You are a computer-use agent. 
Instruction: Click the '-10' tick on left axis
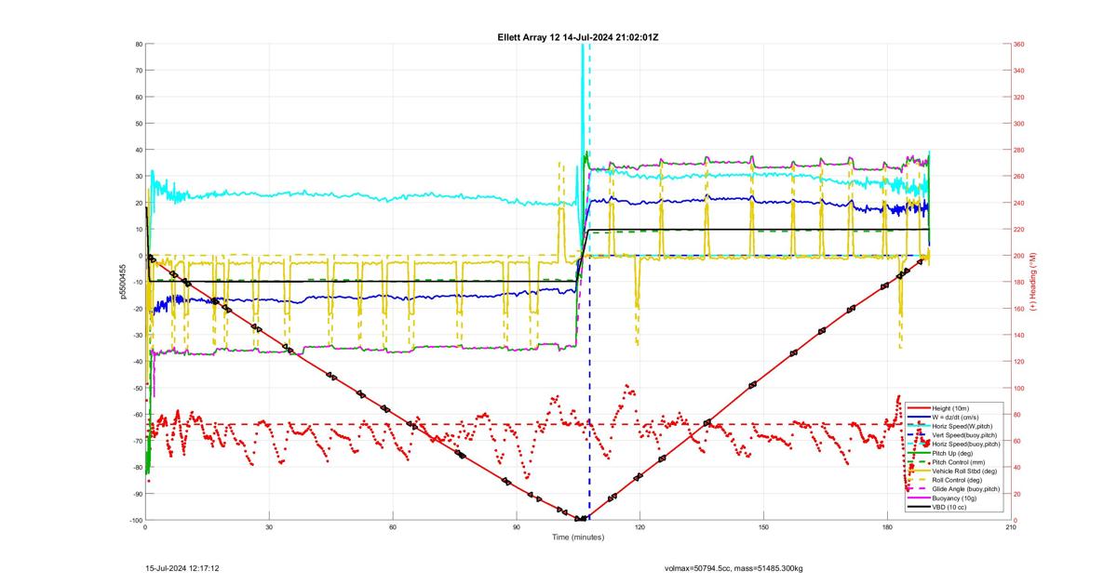136,282
